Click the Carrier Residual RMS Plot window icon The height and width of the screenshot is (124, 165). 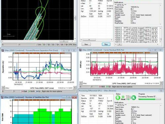[x=80, y=50]
